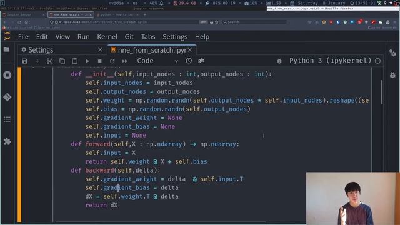Switch kernel via Python 3 (ipykernel) label

click(330, 61)
